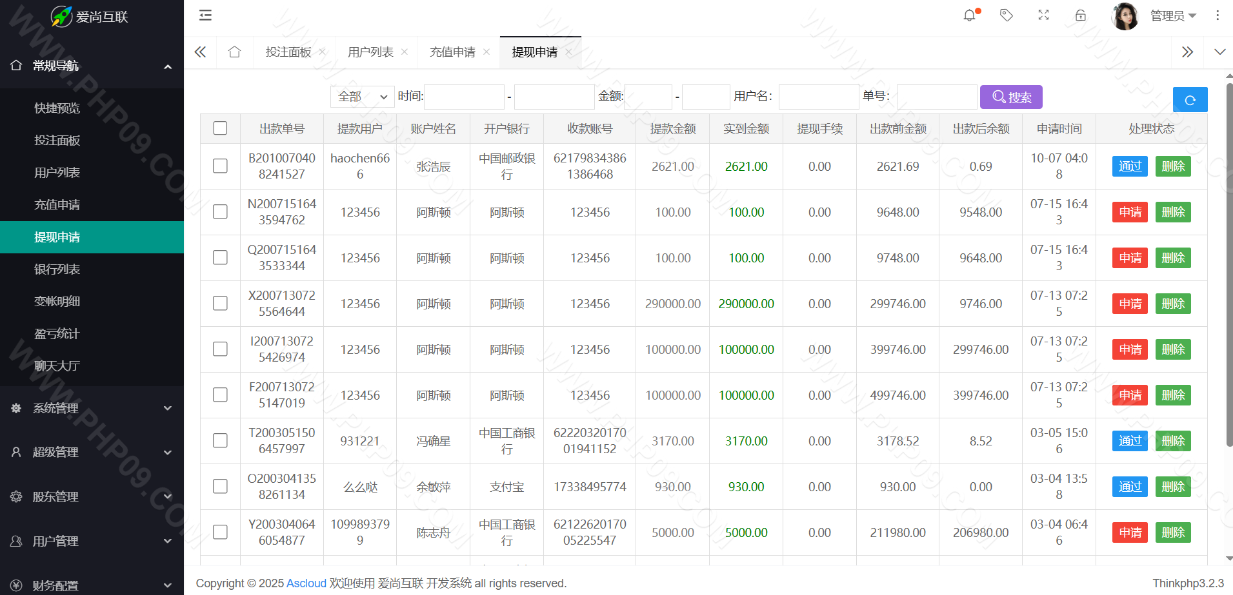
Task: Open the 全部 status filter dropdown
Action: (x=362, y=97)
